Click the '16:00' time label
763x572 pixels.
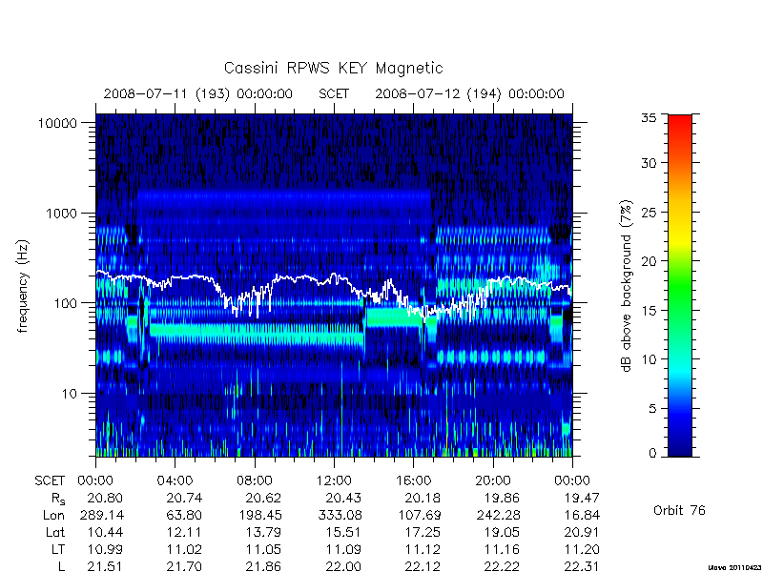(x=413, y=481)
